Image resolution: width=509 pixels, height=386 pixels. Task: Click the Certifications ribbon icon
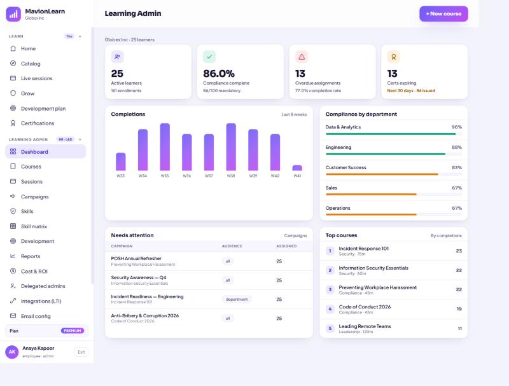(x=13, y=123)
